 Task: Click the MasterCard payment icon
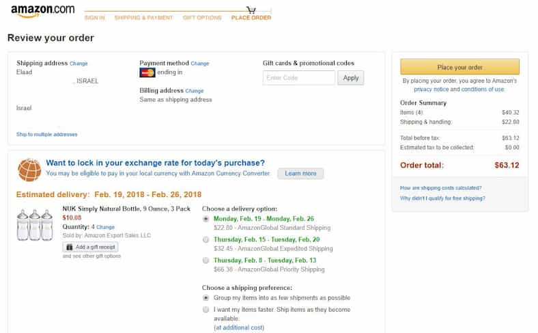[147, 72]
